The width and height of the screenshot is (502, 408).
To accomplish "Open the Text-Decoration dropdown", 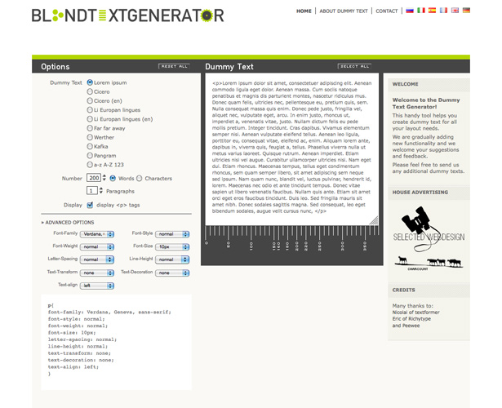I will [172, 273].
